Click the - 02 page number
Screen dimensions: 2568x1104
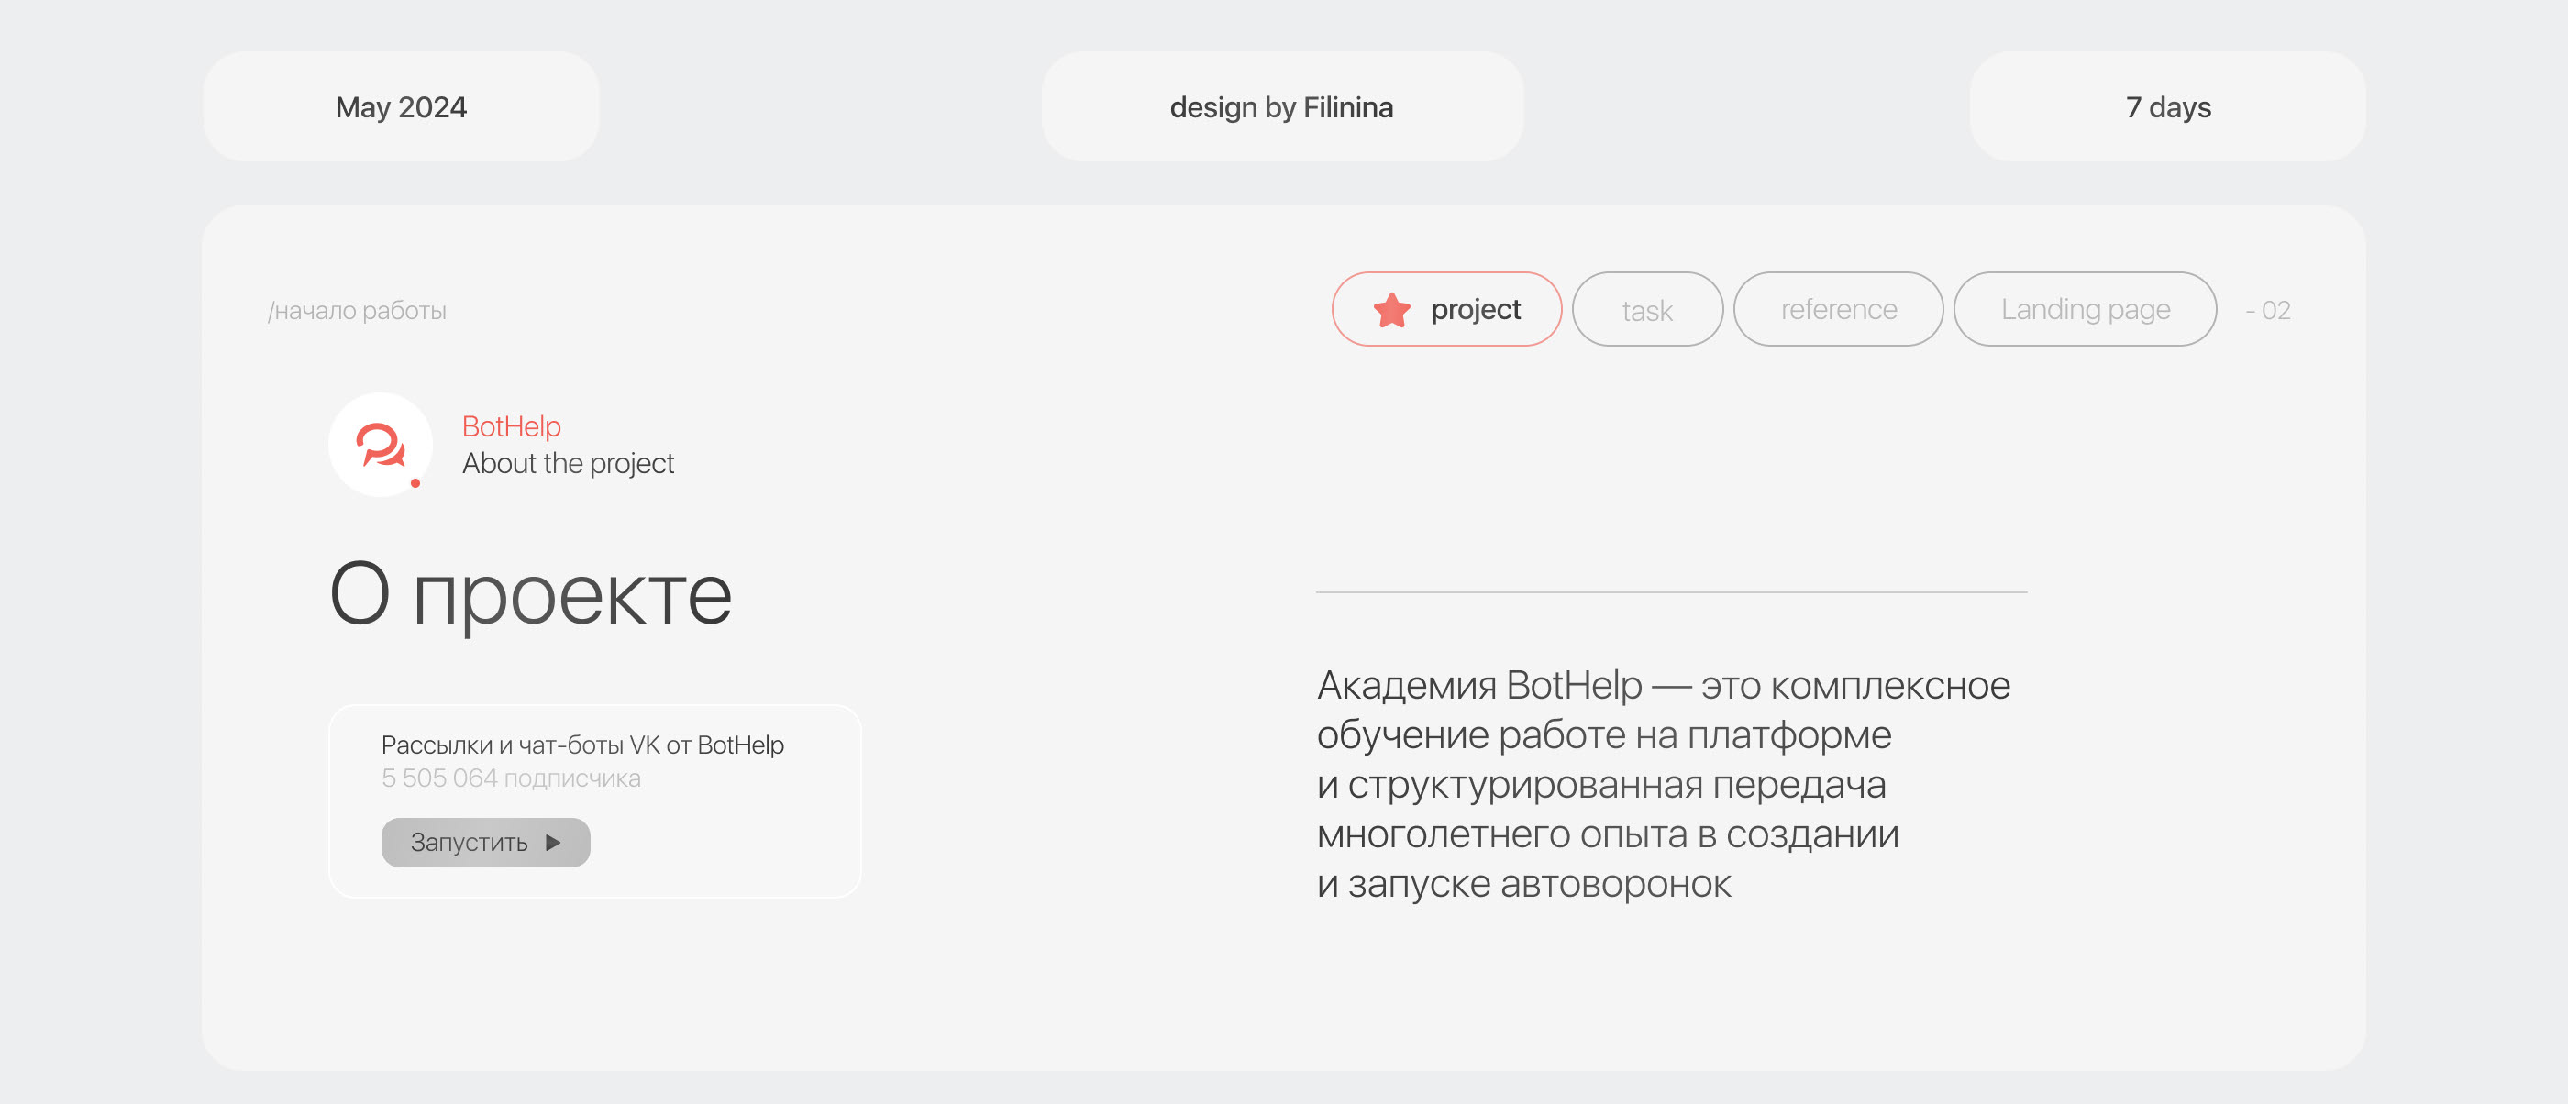click(2267, 311)
